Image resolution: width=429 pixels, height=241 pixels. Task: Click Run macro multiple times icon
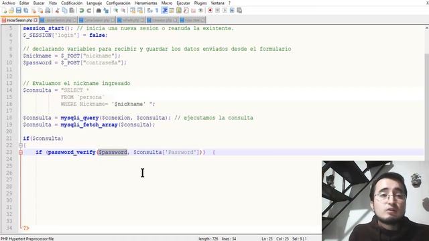(232, 11)
